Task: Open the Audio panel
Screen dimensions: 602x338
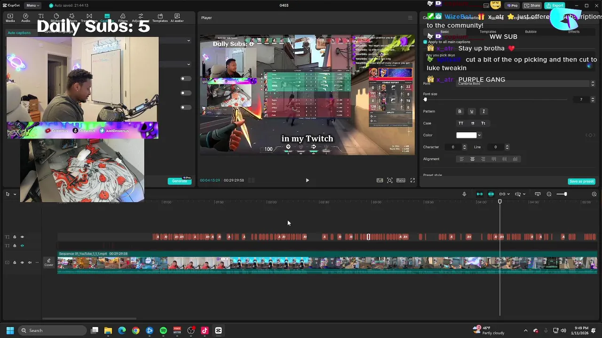Action: tap(25, 18)
